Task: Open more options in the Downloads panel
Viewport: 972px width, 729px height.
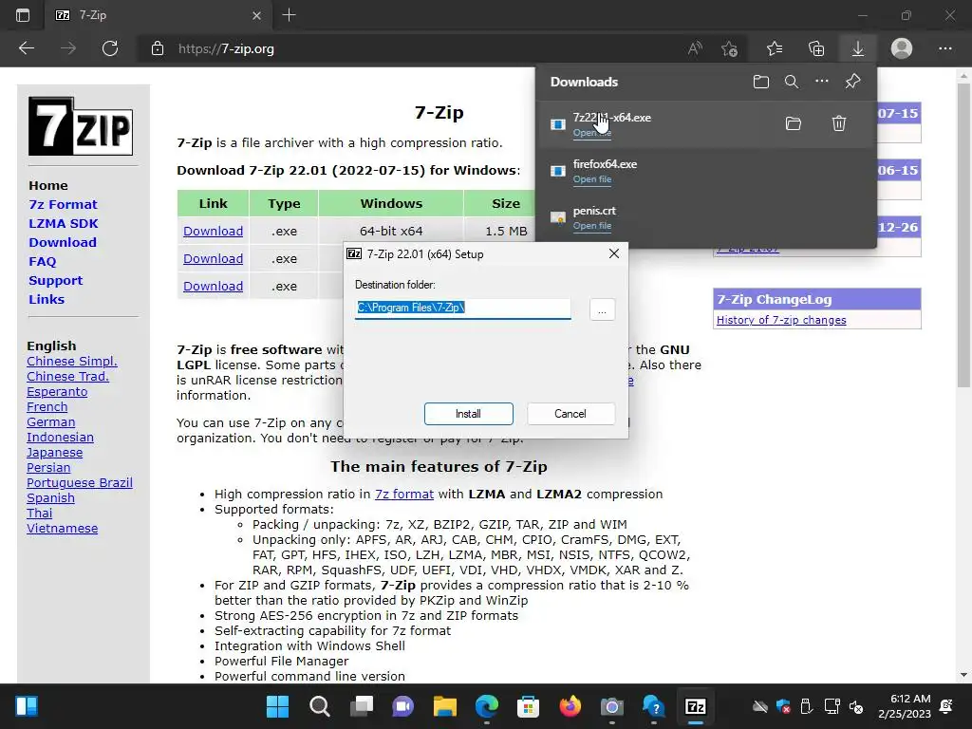Action: click(x=821, y=82)
